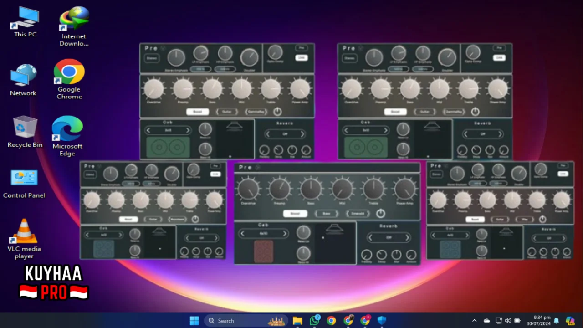This screenshot has width=583, height=328.
Task: Click the red 6x10 cabinet image
Action: click(x=264, y=252)
